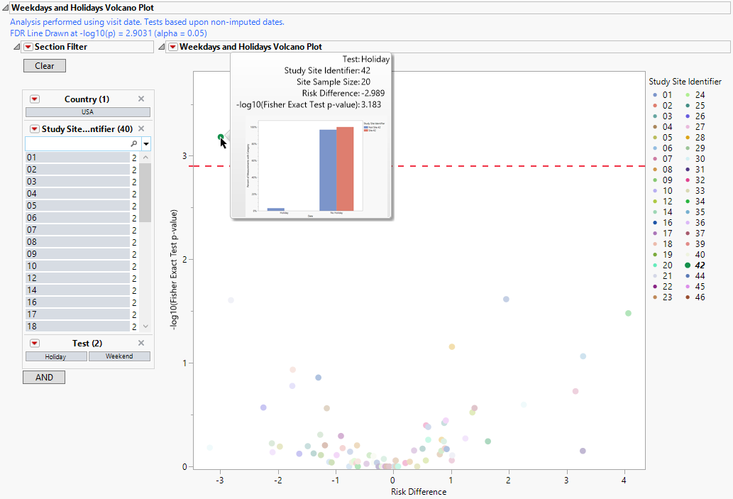Click the study site search field
This screenshot has height=499, width=733.
[78, 143]
